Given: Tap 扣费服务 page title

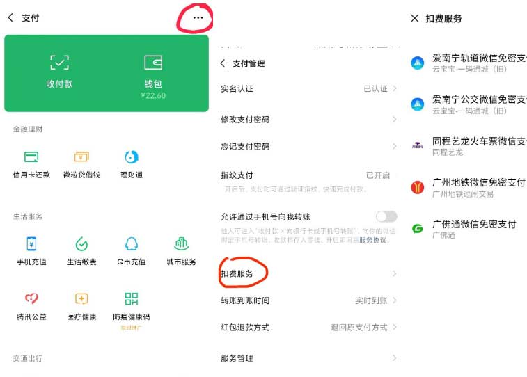Looking at the screenshot, I should 443,19.
